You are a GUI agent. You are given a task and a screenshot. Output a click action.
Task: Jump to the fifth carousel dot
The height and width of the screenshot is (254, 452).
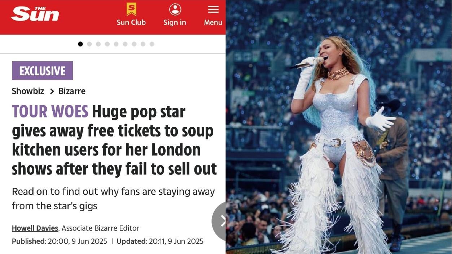pyautogui.click(x=116, y=44)
